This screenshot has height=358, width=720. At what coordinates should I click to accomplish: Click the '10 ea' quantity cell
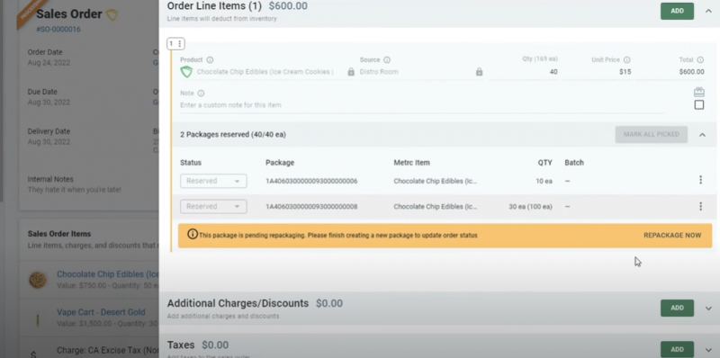click(x=544, y=182)
